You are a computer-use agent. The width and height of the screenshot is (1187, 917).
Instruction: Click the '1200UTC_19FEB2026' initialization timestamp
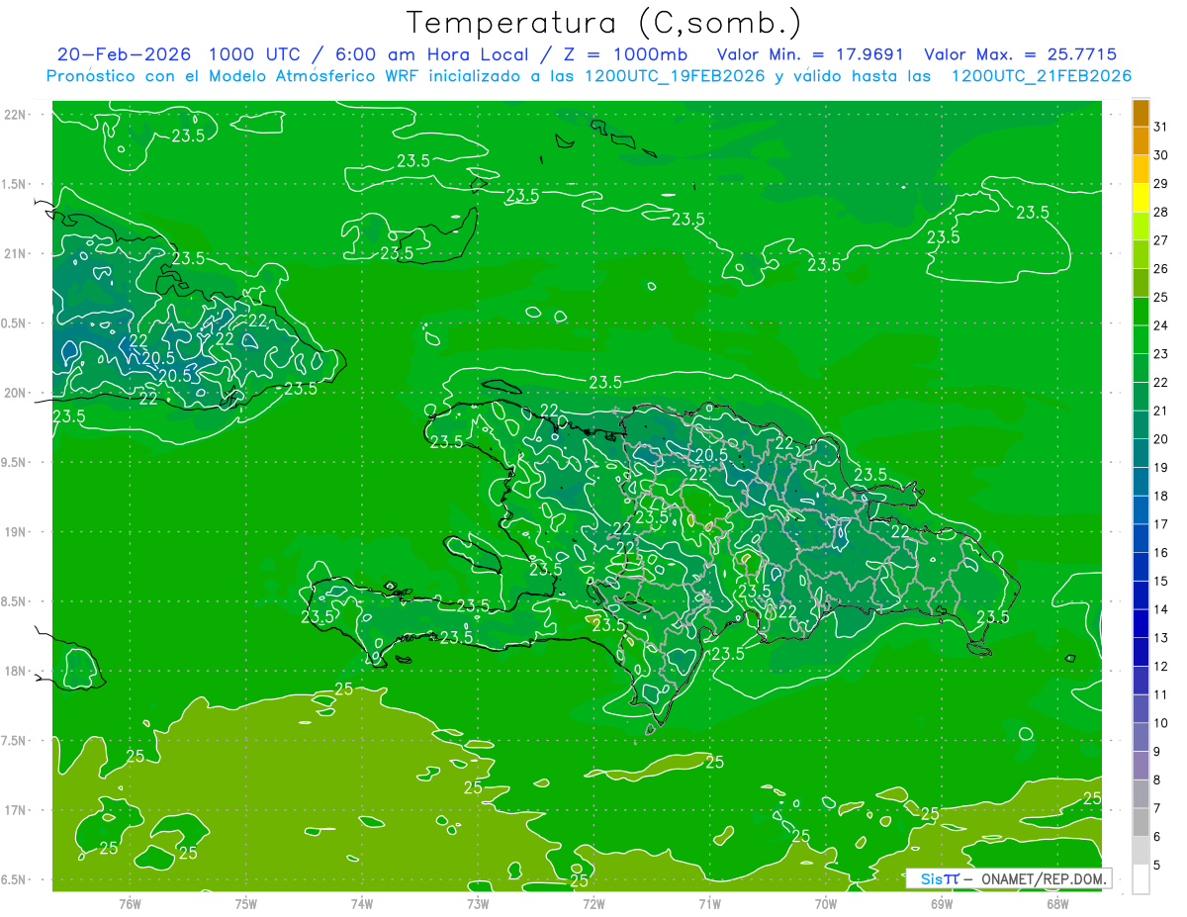[x=675, y=76]
